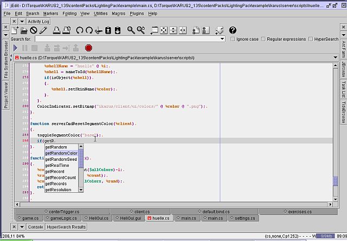Check the HyperSearch option
The width and height of the screenshot is (347, 241).
coord(311,39)
